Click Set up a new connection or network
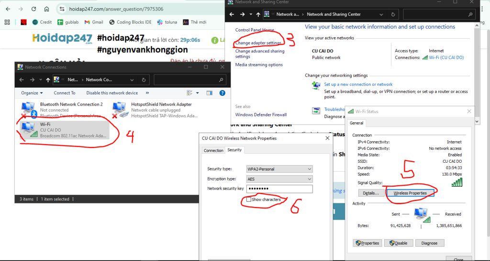The width and height of the screenshot is (490, 261). (x=358, y=84)
